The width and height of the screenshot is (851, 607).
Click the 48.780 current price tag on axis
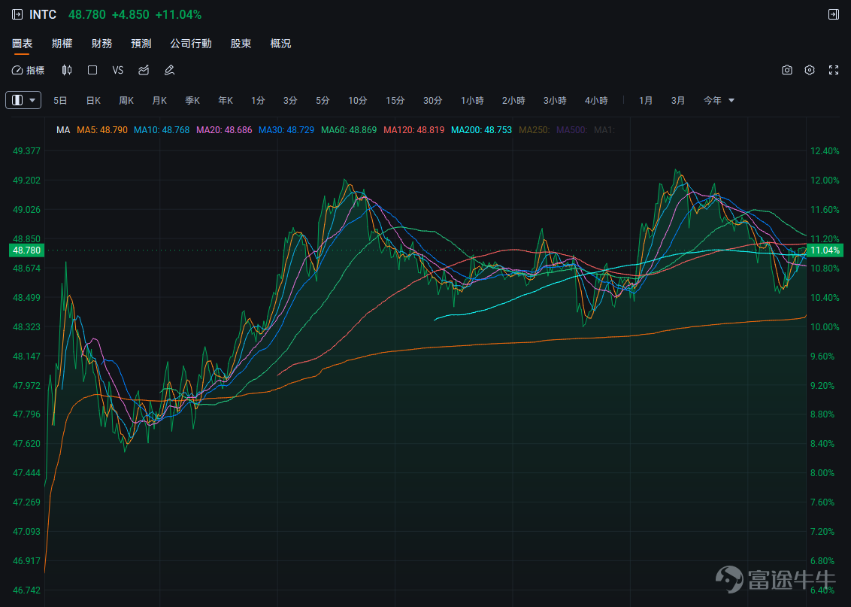[x=26, y=250]
